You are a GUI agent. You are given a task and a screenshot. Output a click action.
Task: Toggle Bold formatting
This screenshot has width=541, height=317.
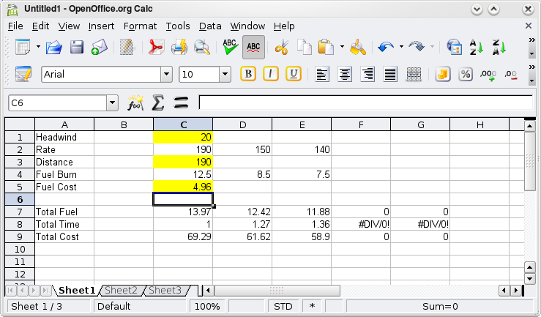(x=248, y=75)
